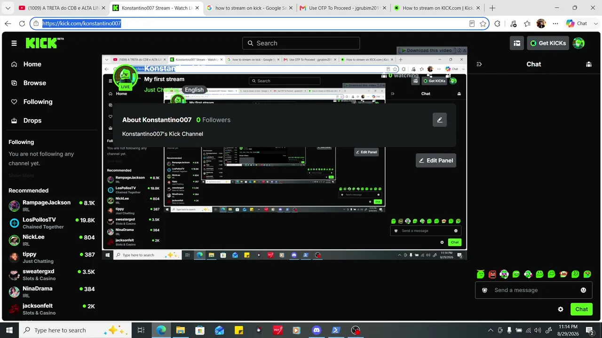Viewport: 602px width, 338px height.
Task: Pick the sleepy halo emote at row start
Action: (x=480, y=274)
